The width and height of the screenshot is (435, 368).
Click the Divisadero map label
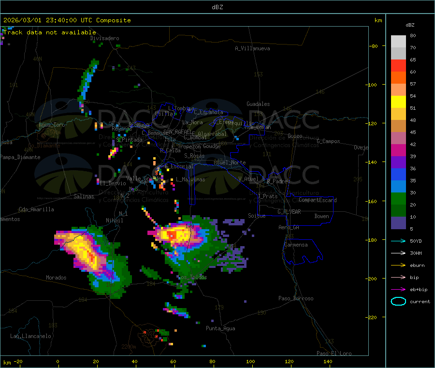tap(104, 38)
